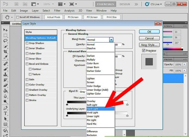Check the Stroke style checkbox
The image size is (189, 137).
(27, 100)
